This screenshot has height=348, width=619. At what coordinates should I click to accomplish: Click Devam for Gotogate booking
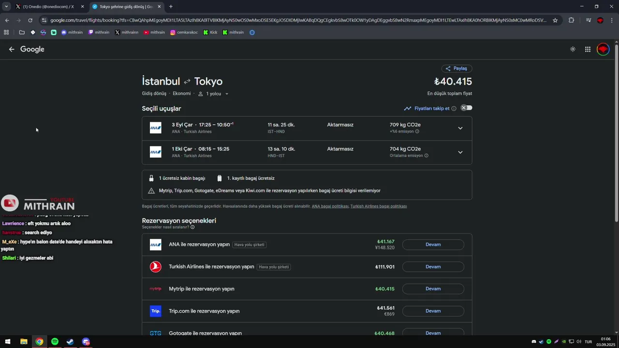tap(433, 333)
